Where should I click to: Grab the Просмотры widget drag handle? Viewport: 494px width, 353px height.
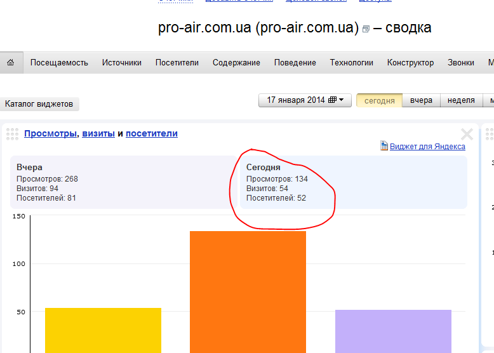[12, 134]
